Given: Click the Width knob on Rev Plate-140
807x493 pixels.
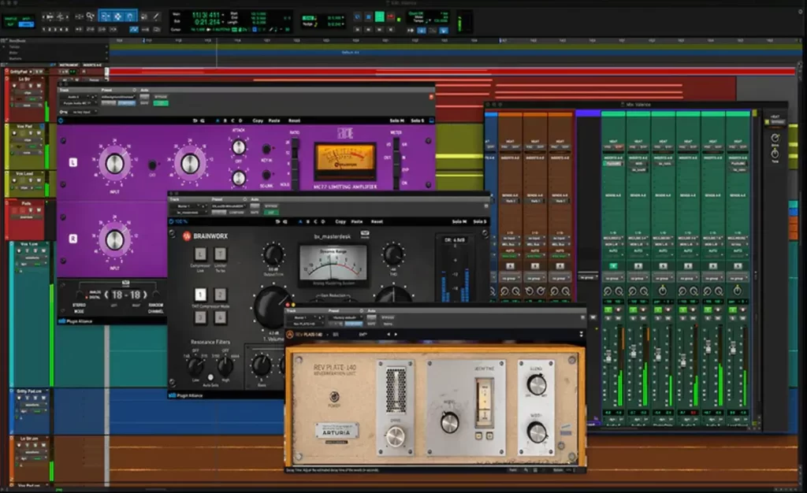Looking at the screenshot, I should coord(536,432).
